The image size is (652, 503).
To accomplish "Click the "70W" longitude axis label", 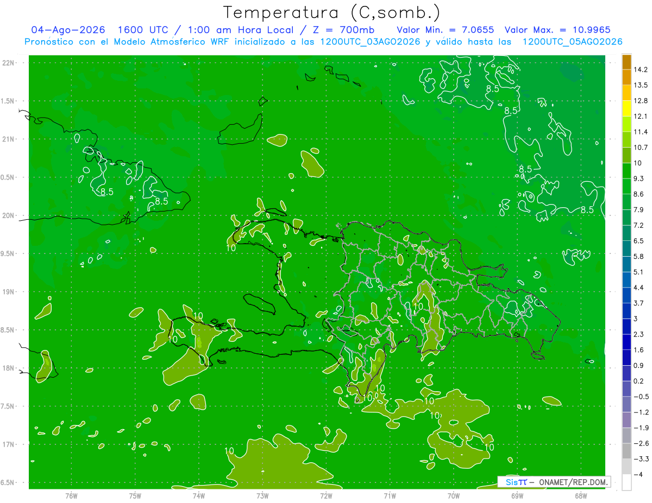I will coord(454,495).
